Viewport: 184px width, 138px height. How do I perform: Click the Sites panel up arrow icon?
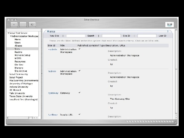[x=48, y=31]
